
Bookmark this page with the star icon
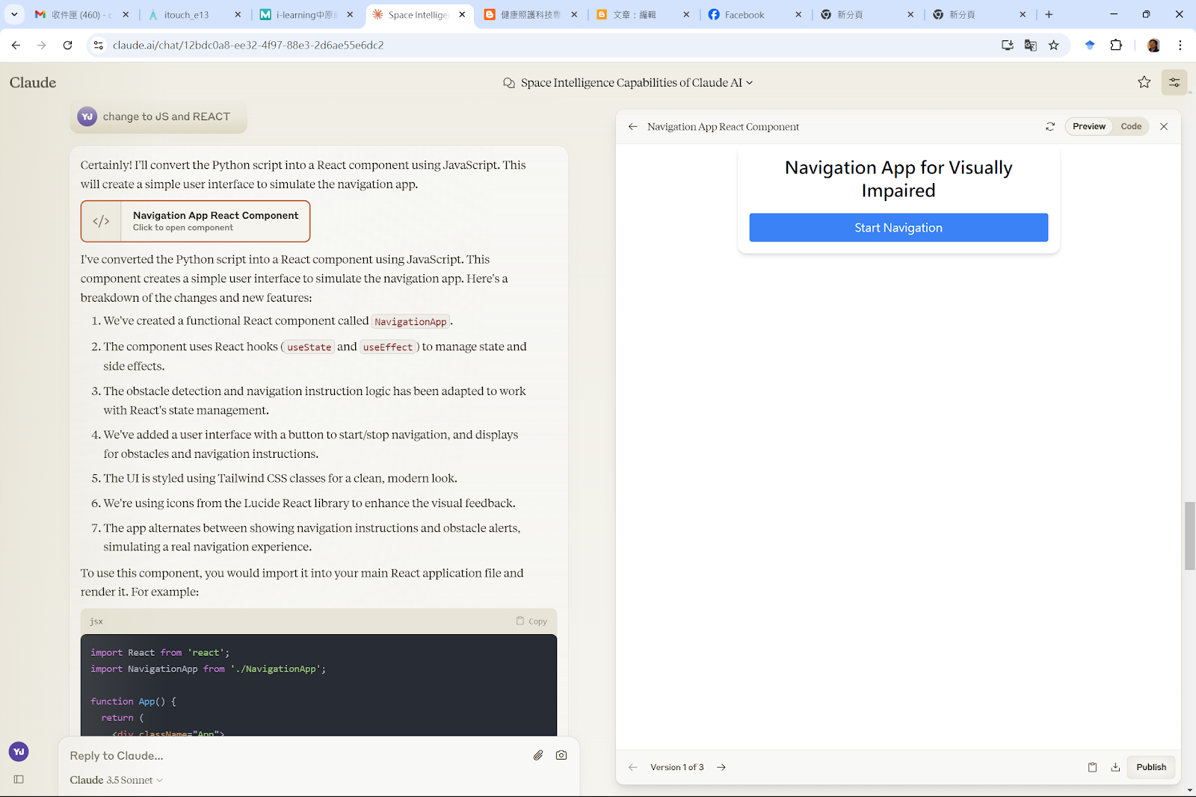[x=1054, y=46]
